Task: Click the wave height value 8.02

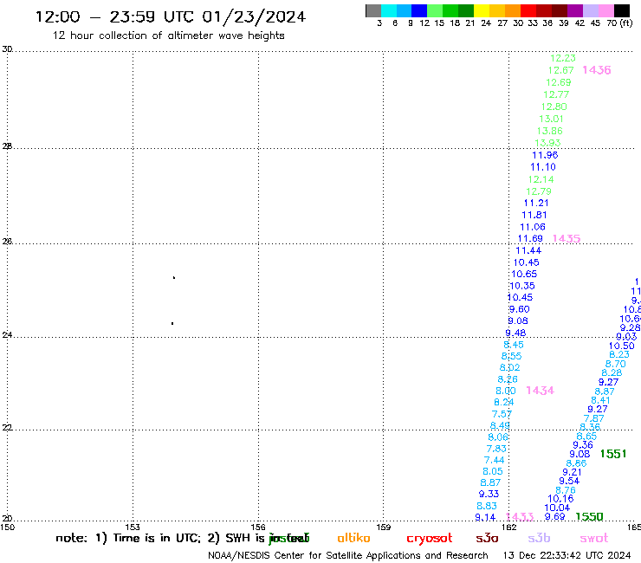Action: (x=510, y=368)
